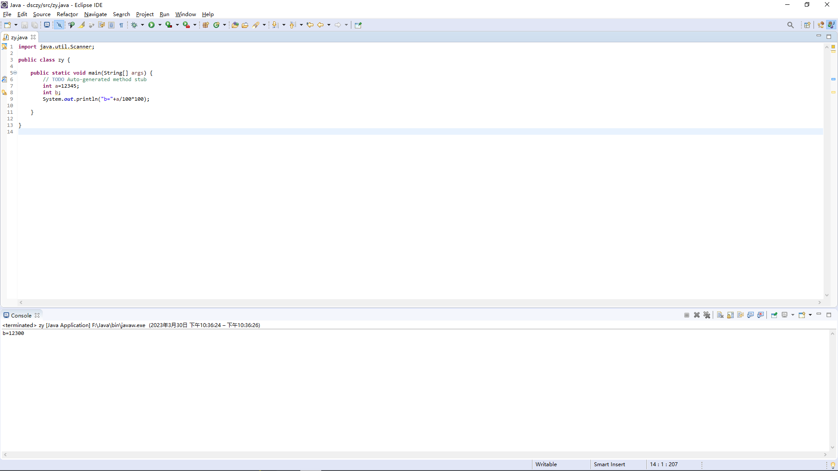The image size is (838, 471).
Task: Open the Refactor menu
Action: [67, 14]
